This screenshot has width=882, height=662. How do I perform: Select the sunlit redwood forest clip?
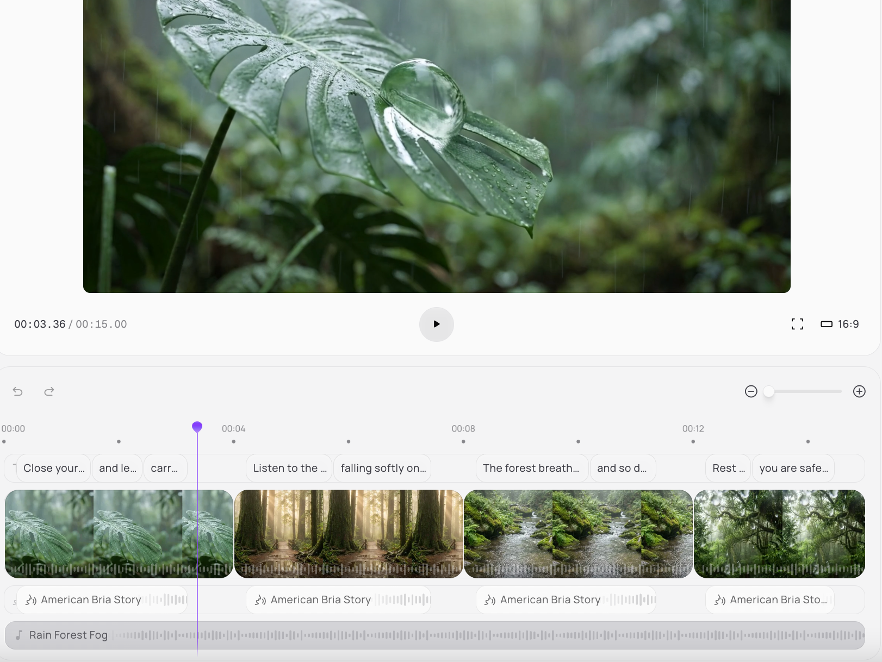click(349, 533)
